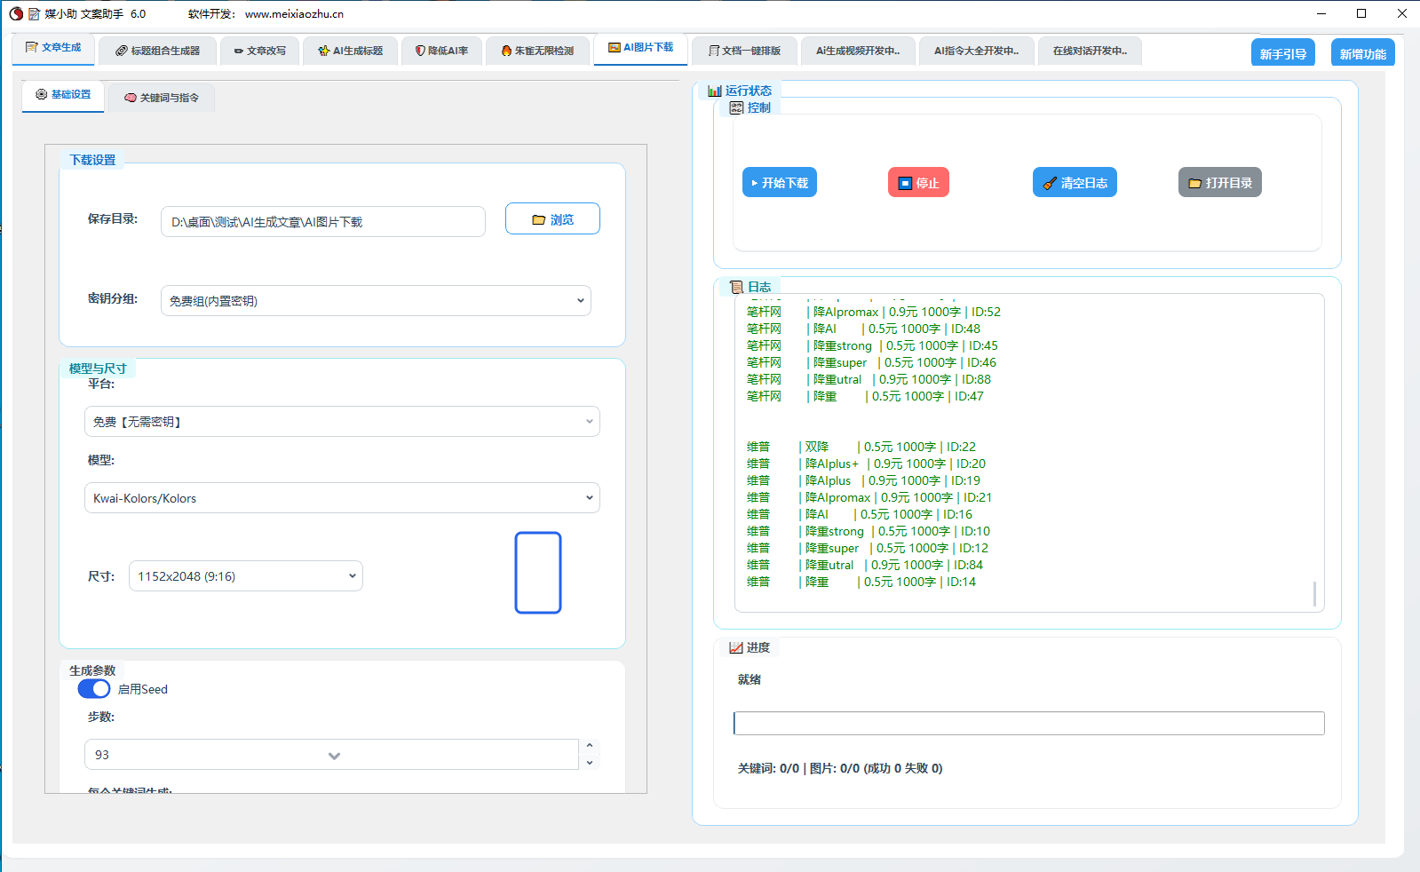
Task: Click the 浏览 browse folder button
Action: click(552, 219)
